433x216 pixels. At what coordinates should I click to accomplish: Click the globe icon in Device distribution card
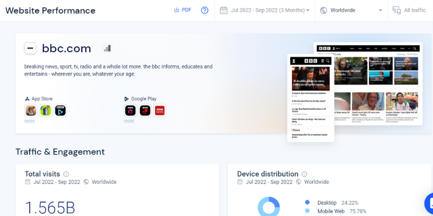point(299,182)
